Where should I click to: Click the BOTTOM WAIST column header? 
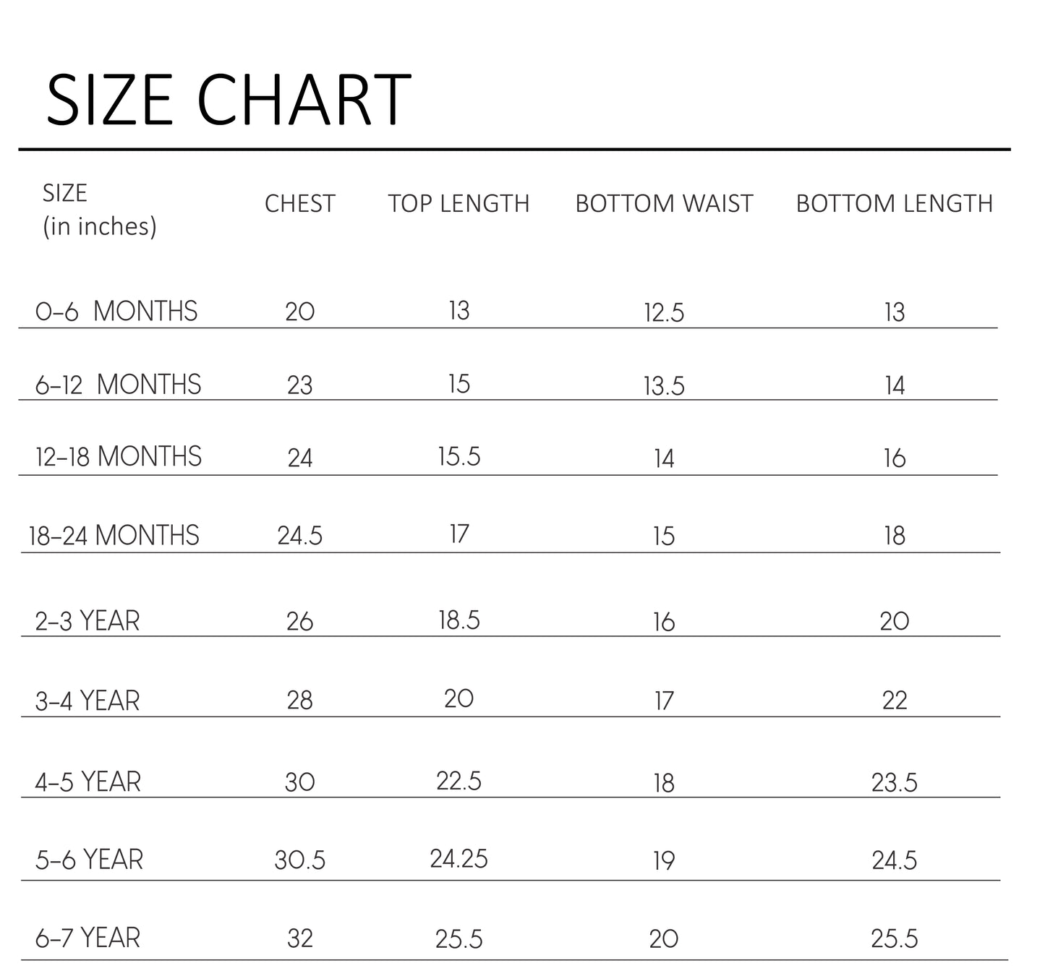[x=664, y=204]
